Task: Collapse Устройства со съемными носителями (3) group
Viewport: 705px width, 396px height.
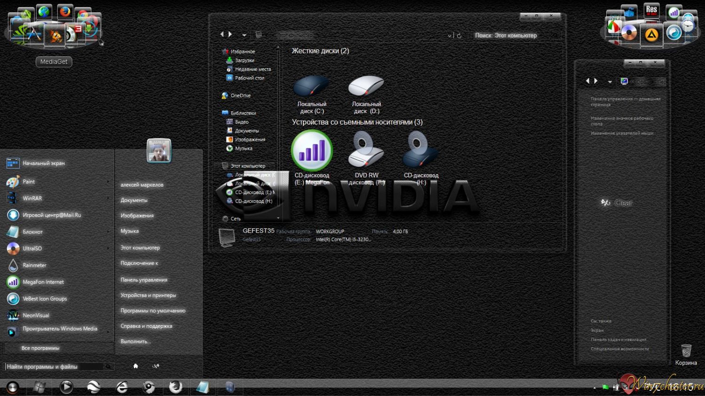Action: click(x=357, y=122)
